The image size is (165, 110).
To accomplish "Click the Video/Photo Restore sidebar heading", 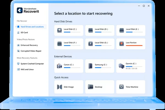I will pyautogui.click(x=26, y=39).
